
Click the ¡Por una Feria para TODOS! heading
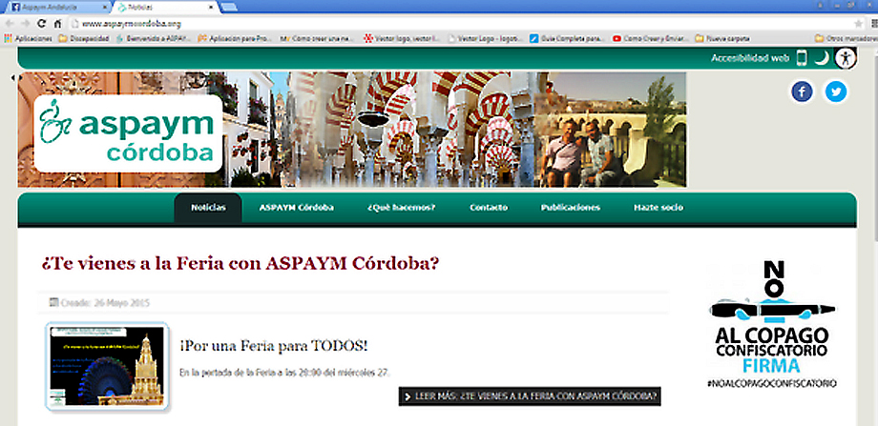tap(274, 346)
